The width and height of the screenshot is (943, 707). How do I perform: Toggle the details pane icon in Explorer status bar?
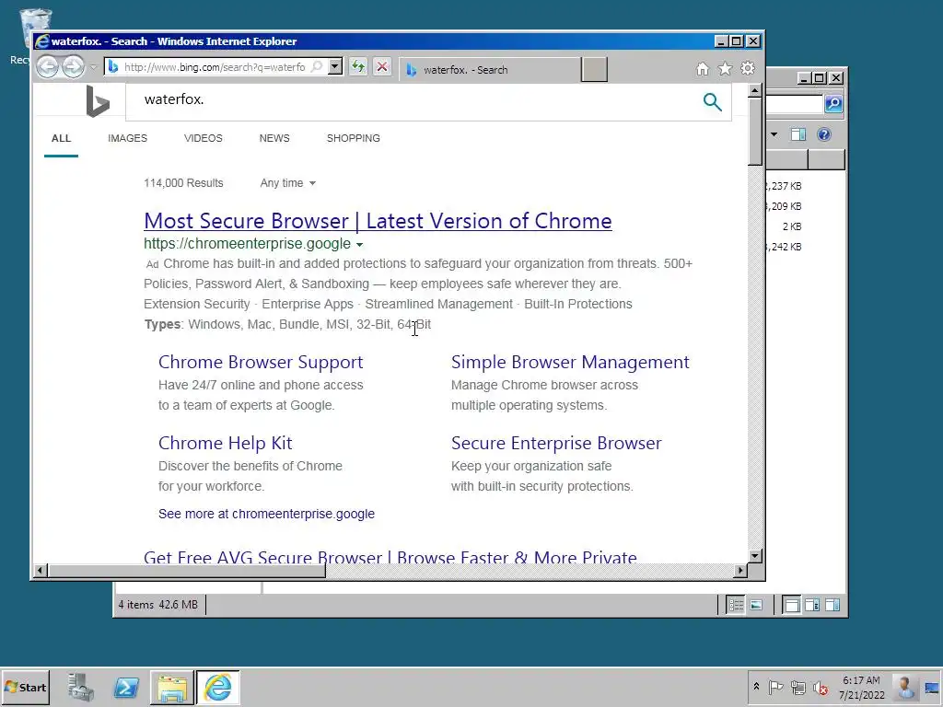[x=812, y=606]
